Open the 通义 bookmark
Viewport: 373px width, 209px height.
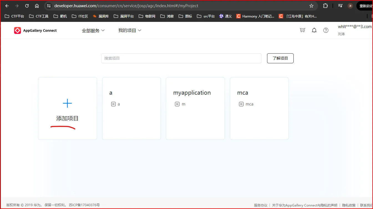coord(225,16)
